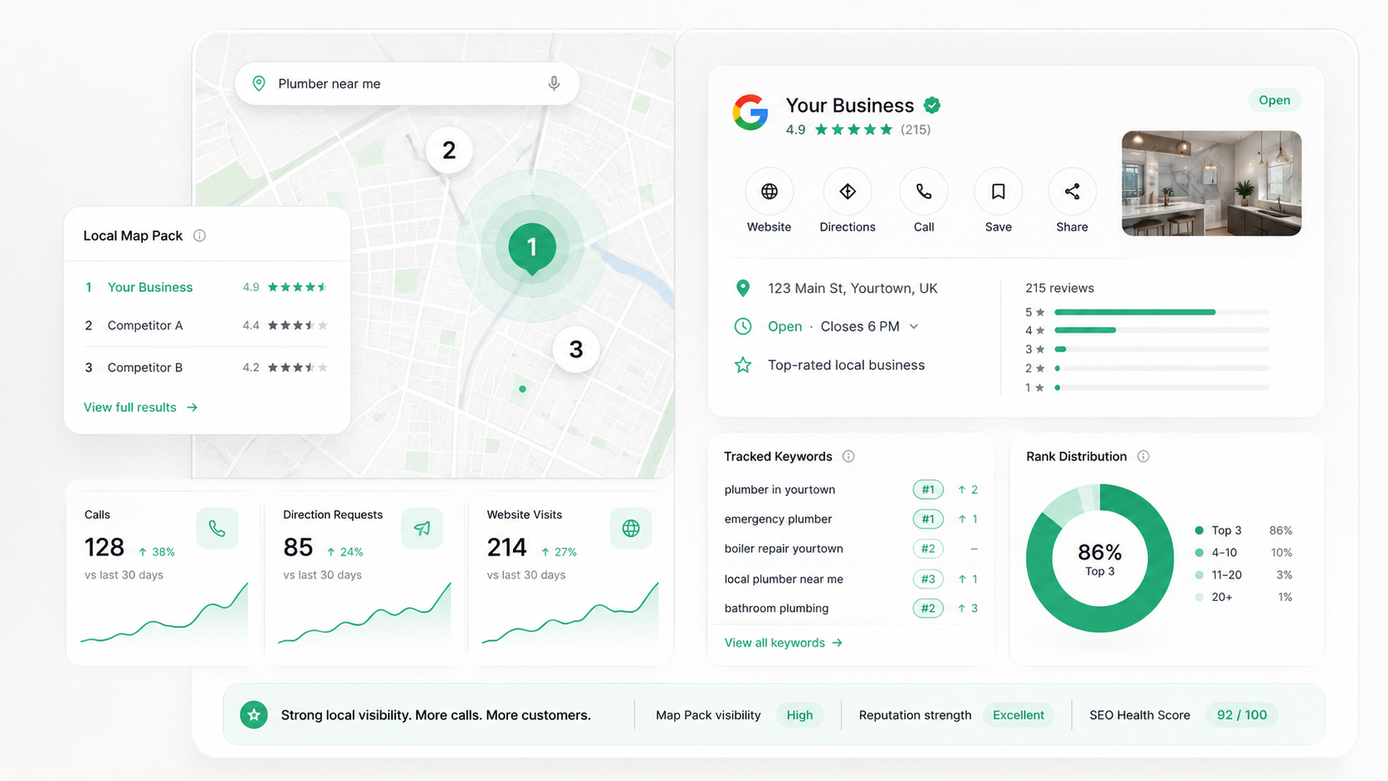Select the Competitor A row
The width and height of the screenshot is (1388, 781).
[x=207, y=325]
